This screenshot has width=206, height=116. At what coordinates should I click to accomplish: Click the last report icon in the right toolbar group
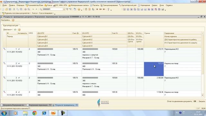(x=163, y=9)
